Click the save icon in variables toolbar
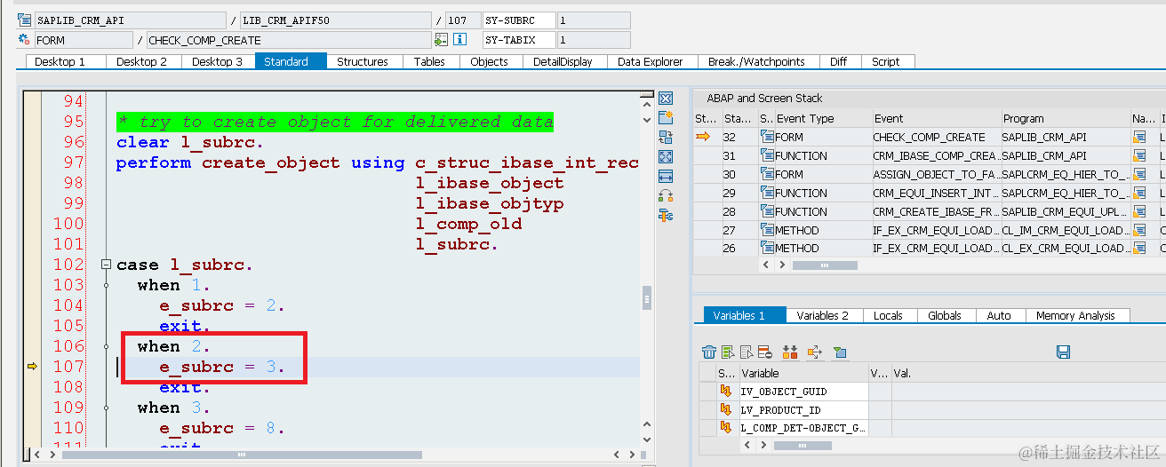1166x467 pixels. [1063, 352]
